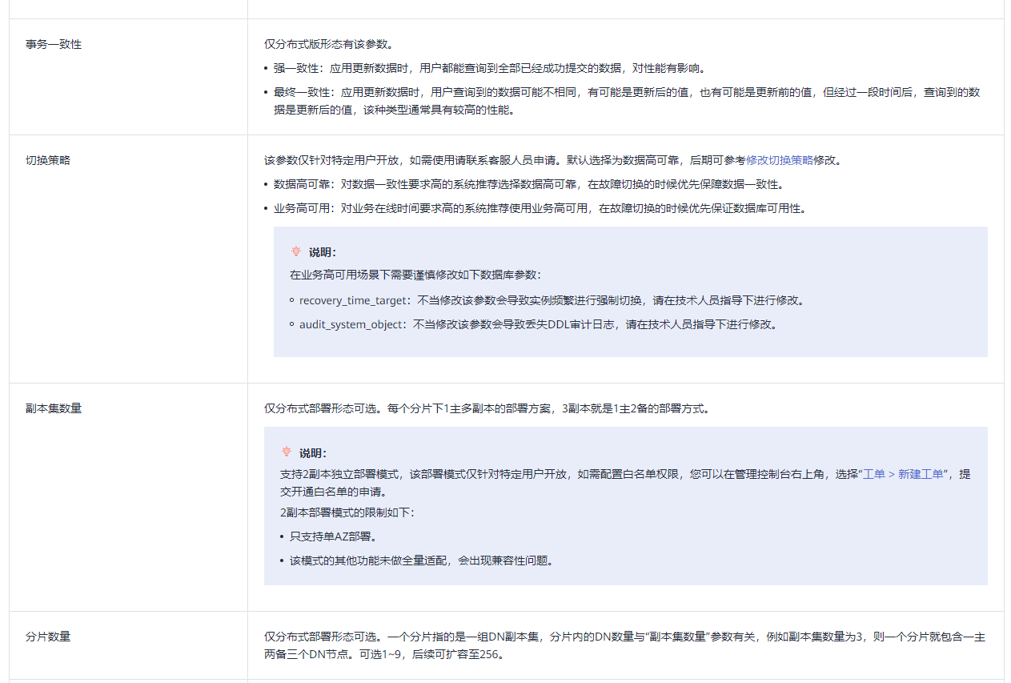
Task: Click the 只支持单AZ部署 bullet
Action: [x=333, y=536]
